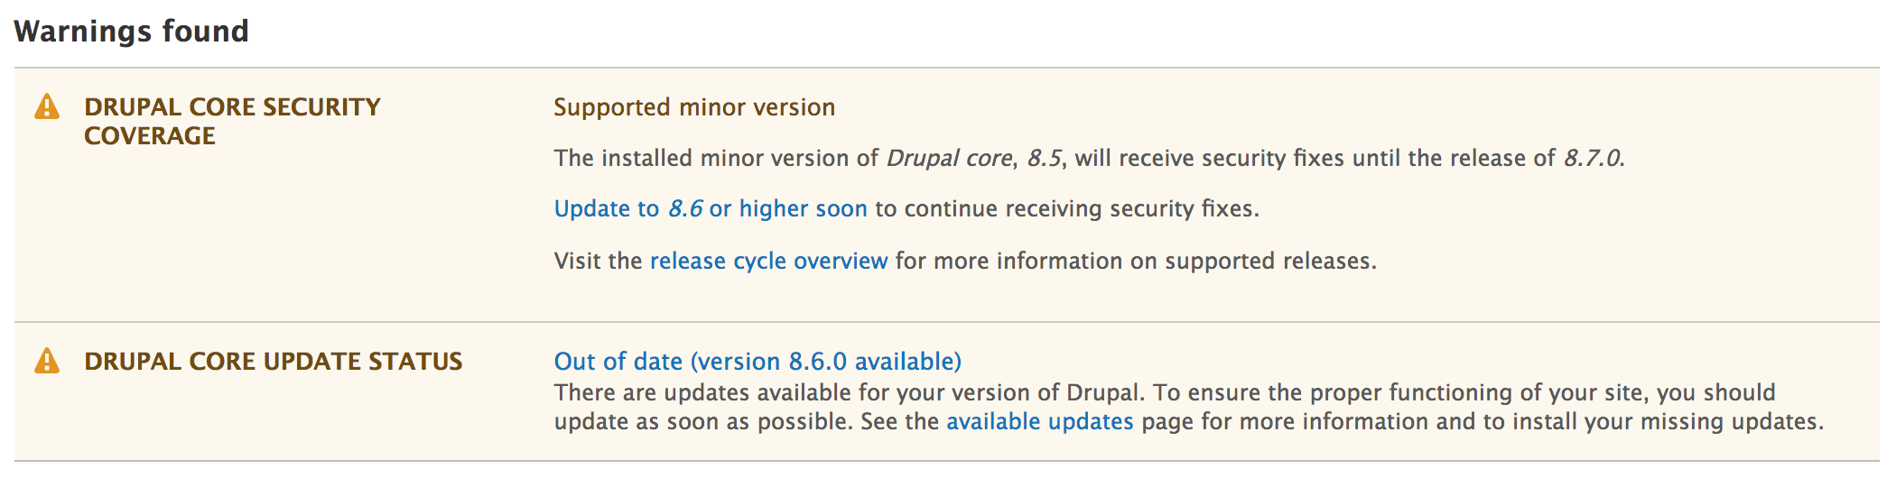Open "Out of date (version 8.6.0 available)" link

[757, 362]
